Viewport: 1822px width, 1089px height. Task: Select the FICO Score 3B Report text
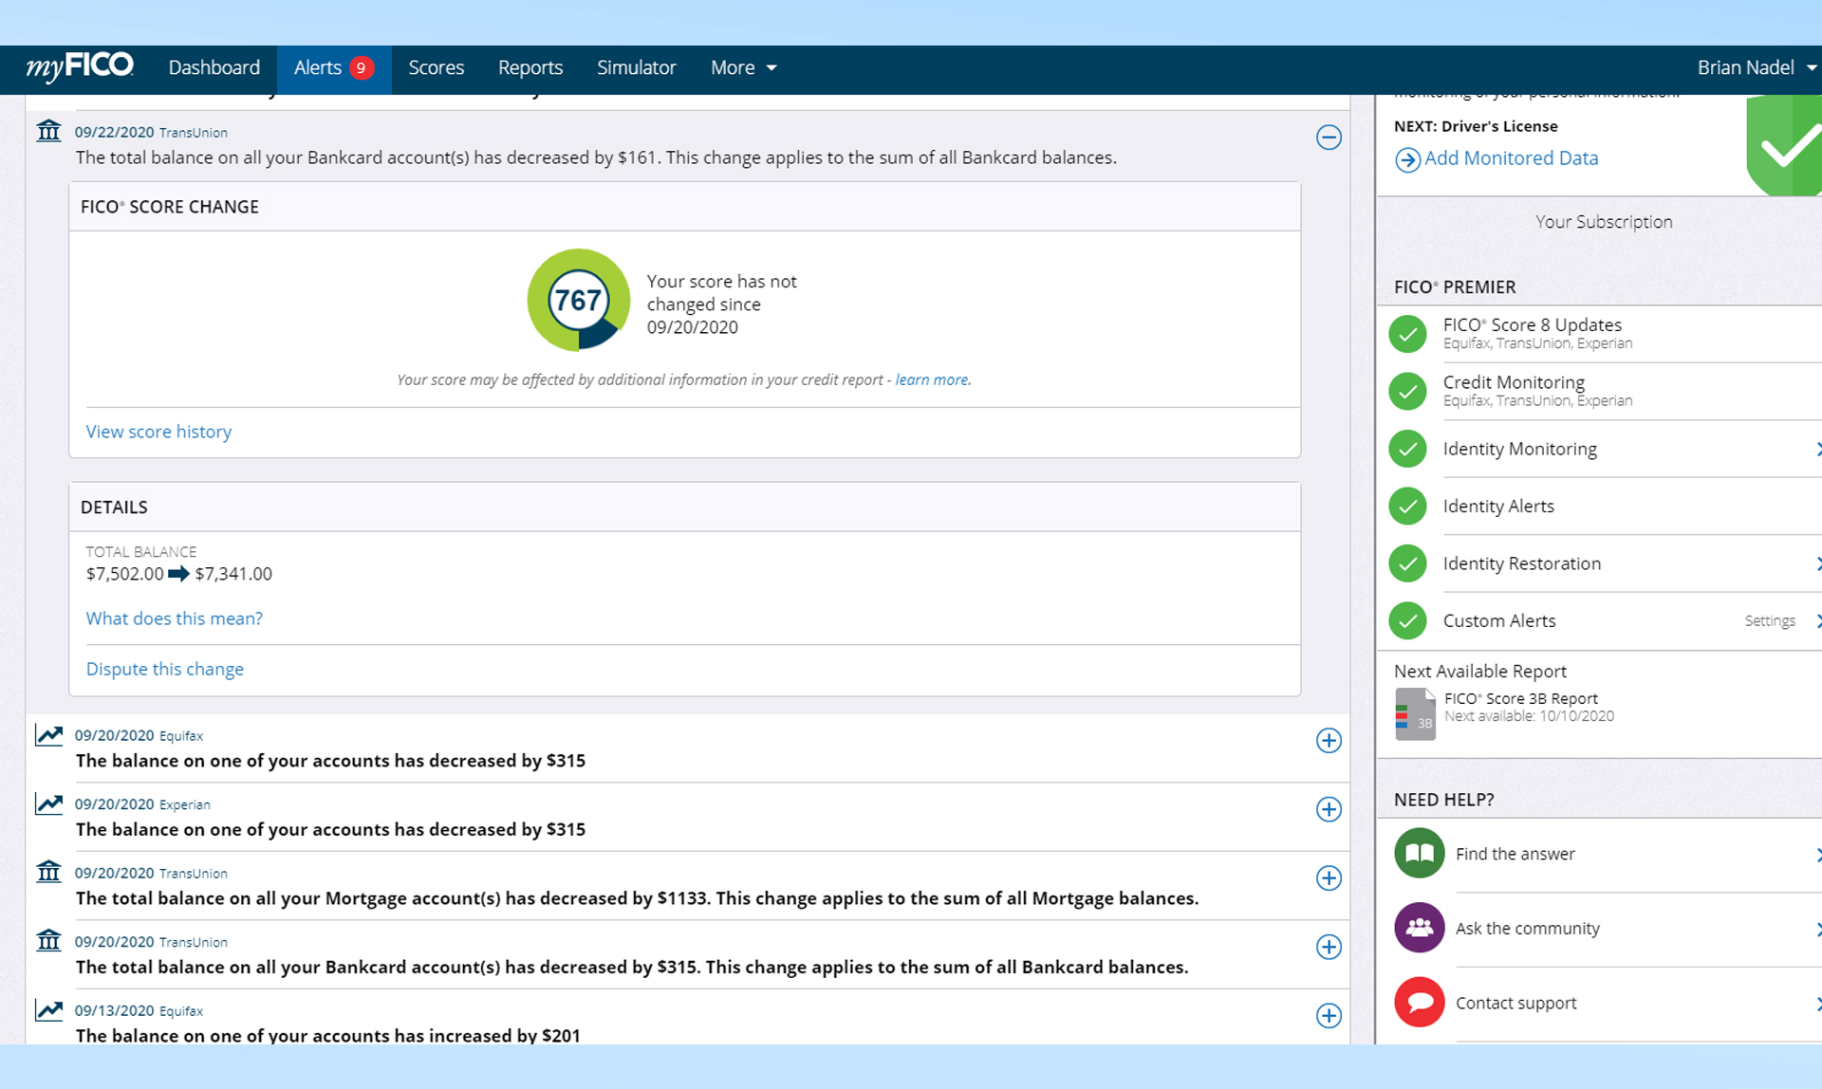1520,698
